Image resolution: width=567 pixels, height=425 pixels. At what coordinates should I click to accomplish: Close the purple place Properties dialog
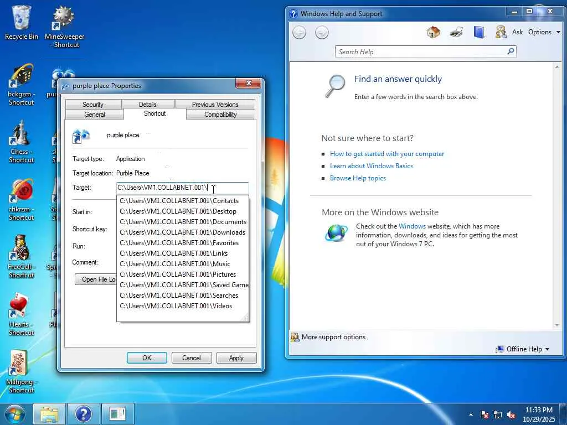coord(249,83)
